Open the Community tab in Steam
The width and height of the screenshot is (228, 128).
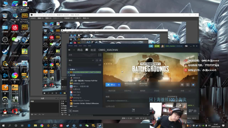(93, 50)
